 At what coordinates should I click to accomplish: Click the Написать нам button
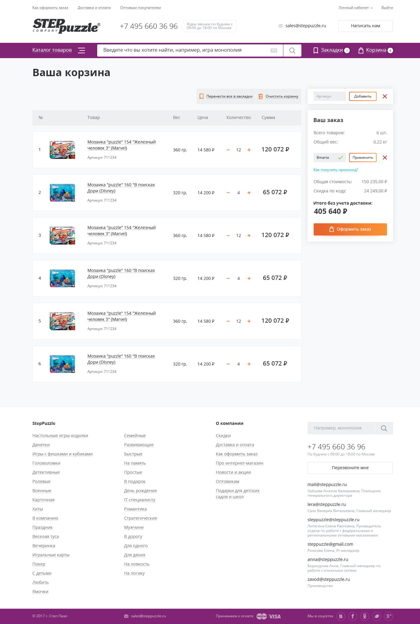[366, 26]
